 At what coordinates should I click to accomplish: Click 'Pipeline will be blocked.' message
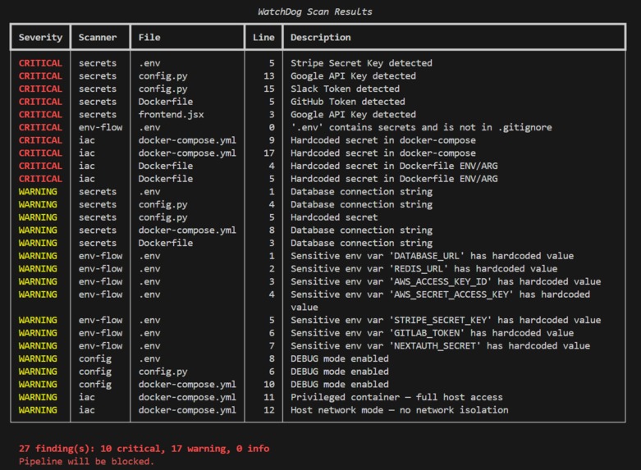(87, 462)
